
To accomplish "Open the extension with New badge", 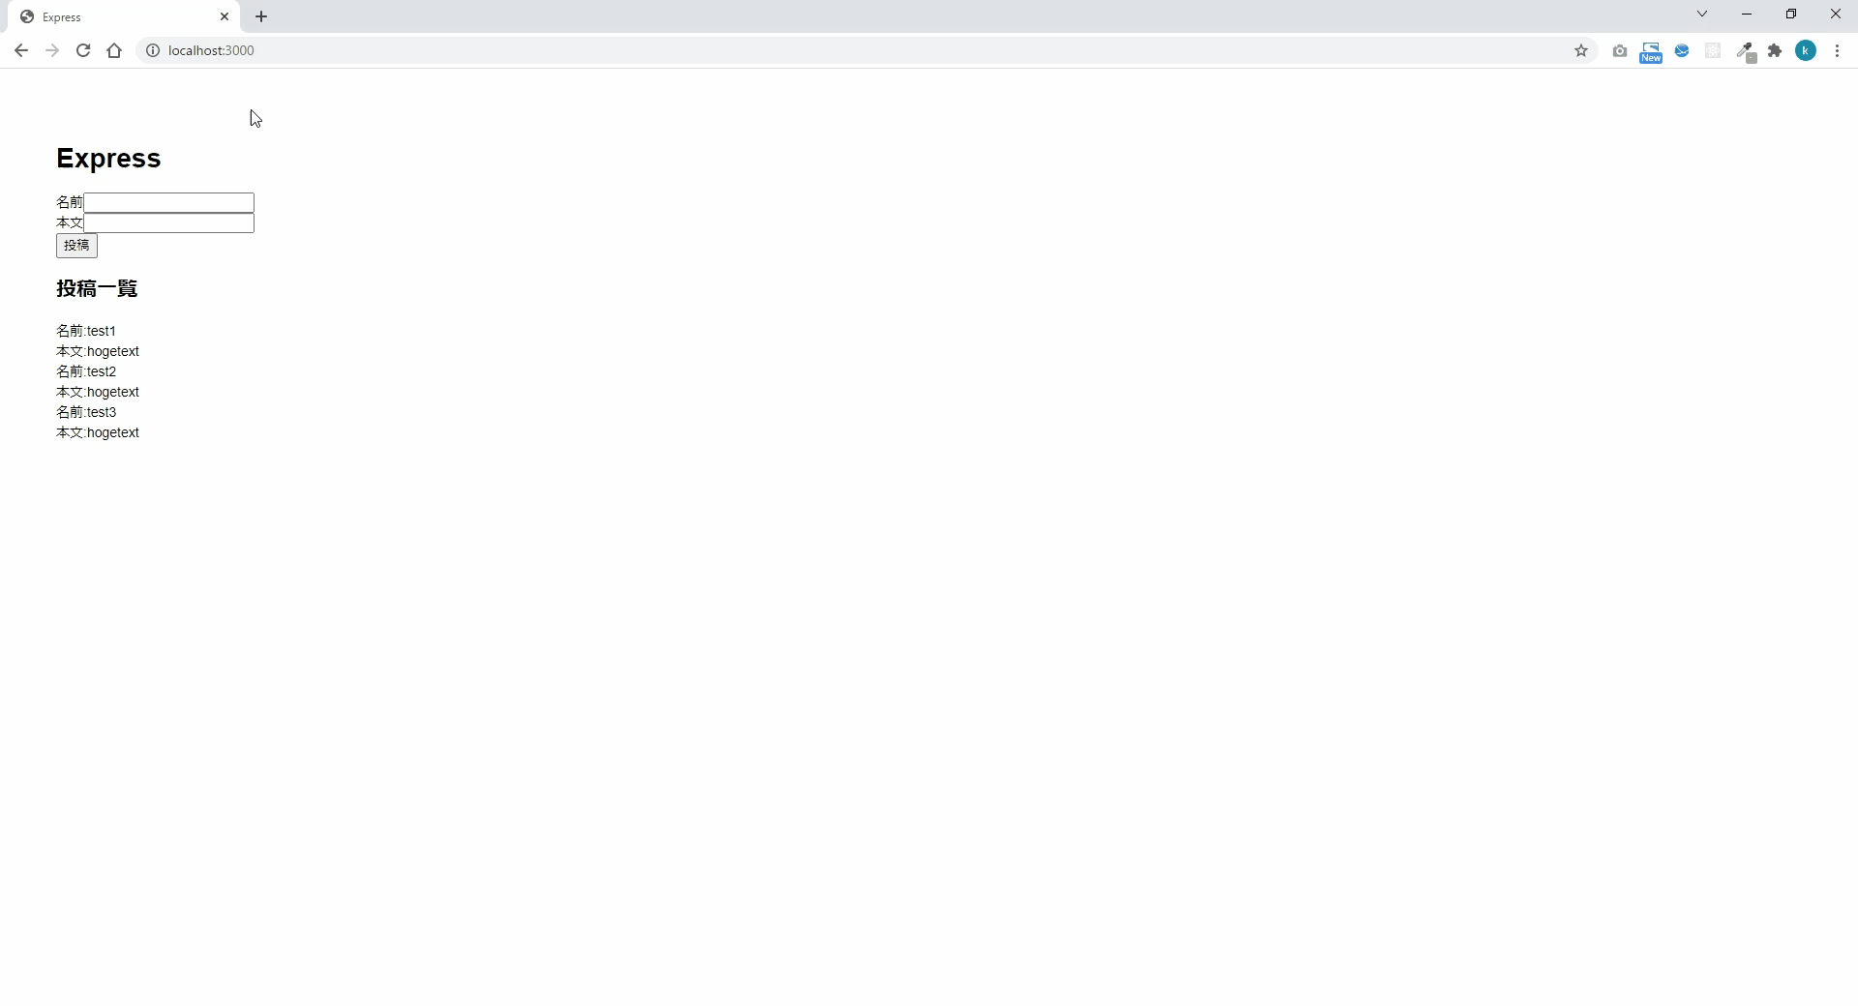I will point(1651,52).
